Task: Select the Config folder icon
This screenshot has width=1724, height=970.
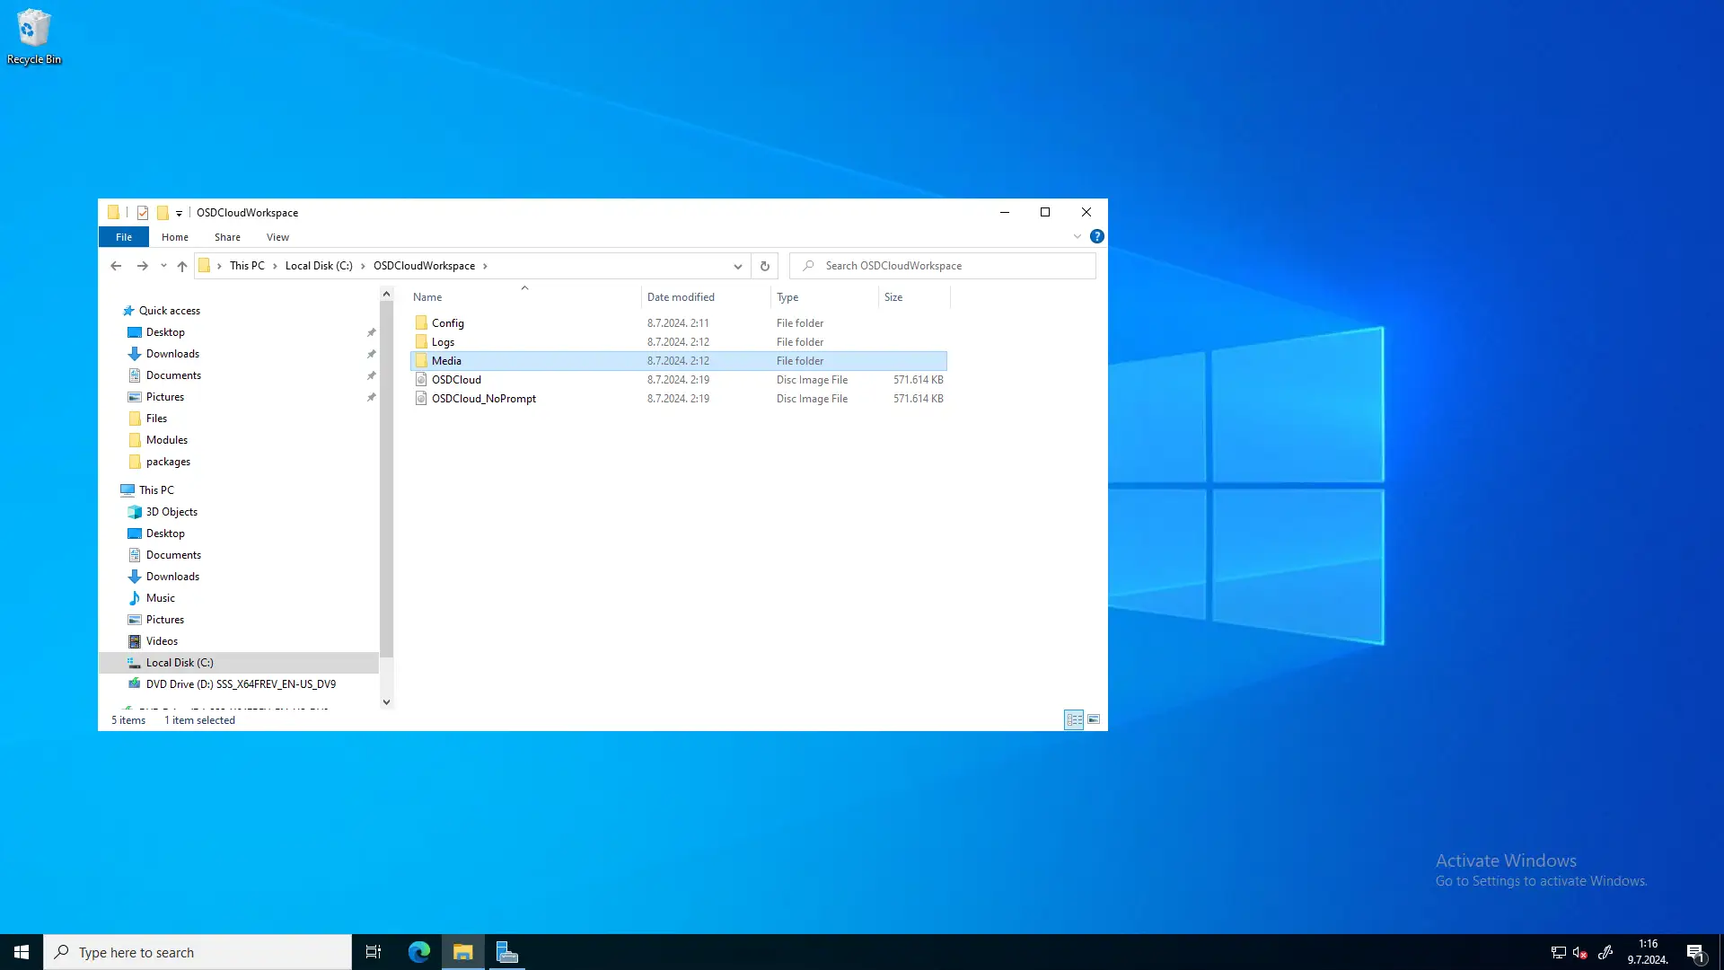Action: [x=421, y=323]
